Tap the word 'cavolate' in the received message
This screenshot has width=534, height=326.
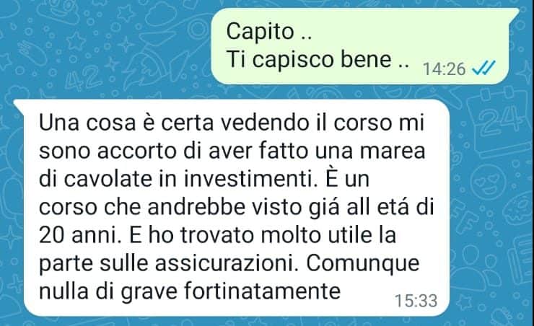[108, 178]
